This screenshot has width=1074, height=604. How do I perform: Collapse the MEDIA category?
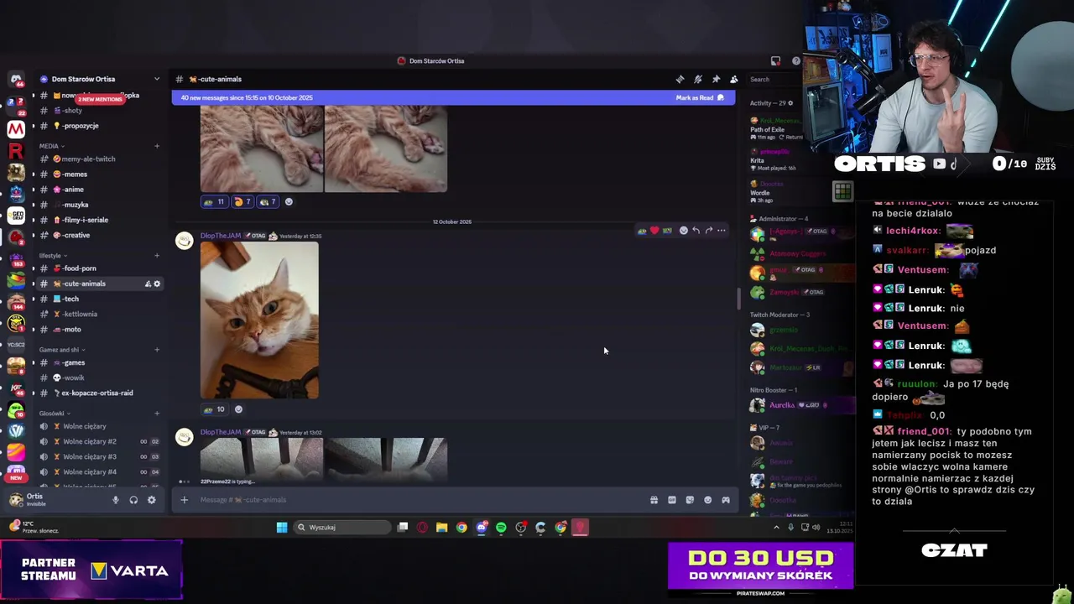point(50,146)
